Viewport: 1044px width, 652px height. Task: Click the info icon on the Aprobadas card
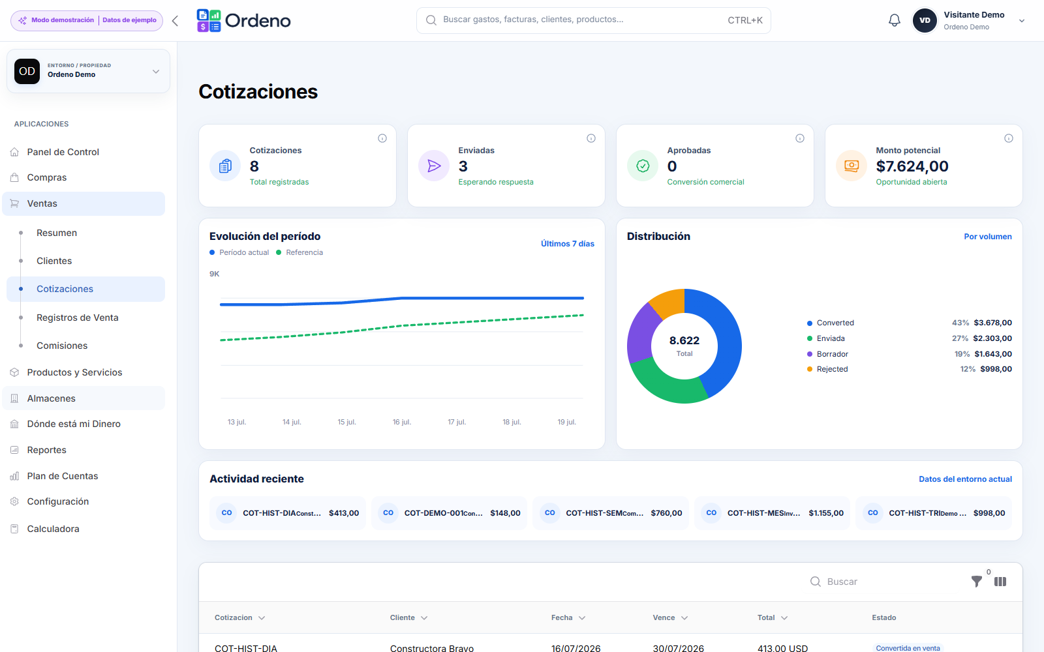click(x=799, y=138)
